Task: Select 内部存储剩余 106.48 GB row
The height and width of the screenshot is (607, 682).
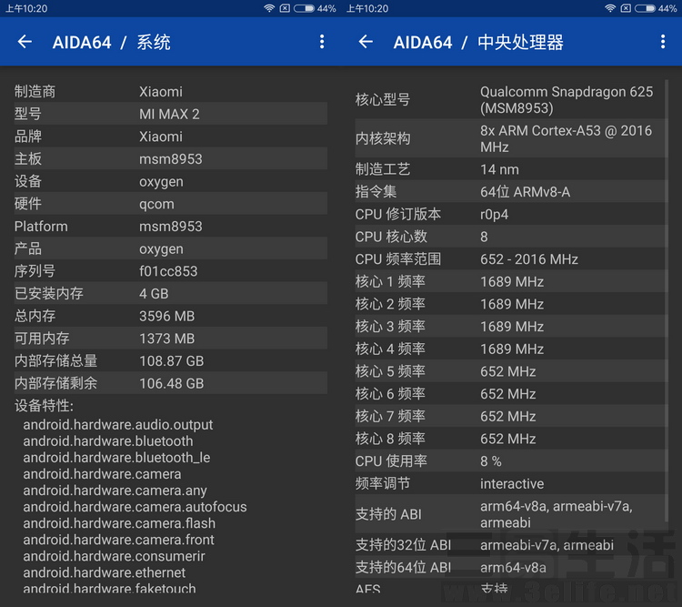Action: (x=171, y=383)
